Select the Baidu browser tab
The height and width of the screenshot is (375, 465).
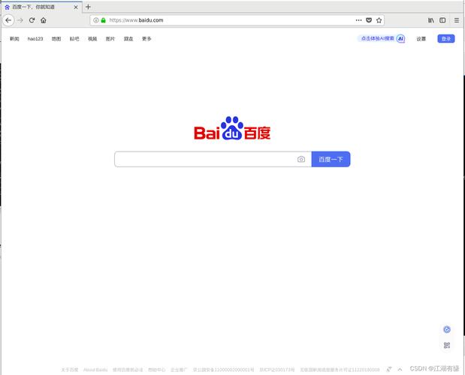41,7
